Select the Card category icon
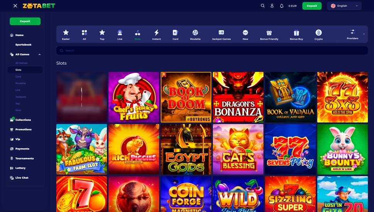374x212 pixels. (175, 32)
